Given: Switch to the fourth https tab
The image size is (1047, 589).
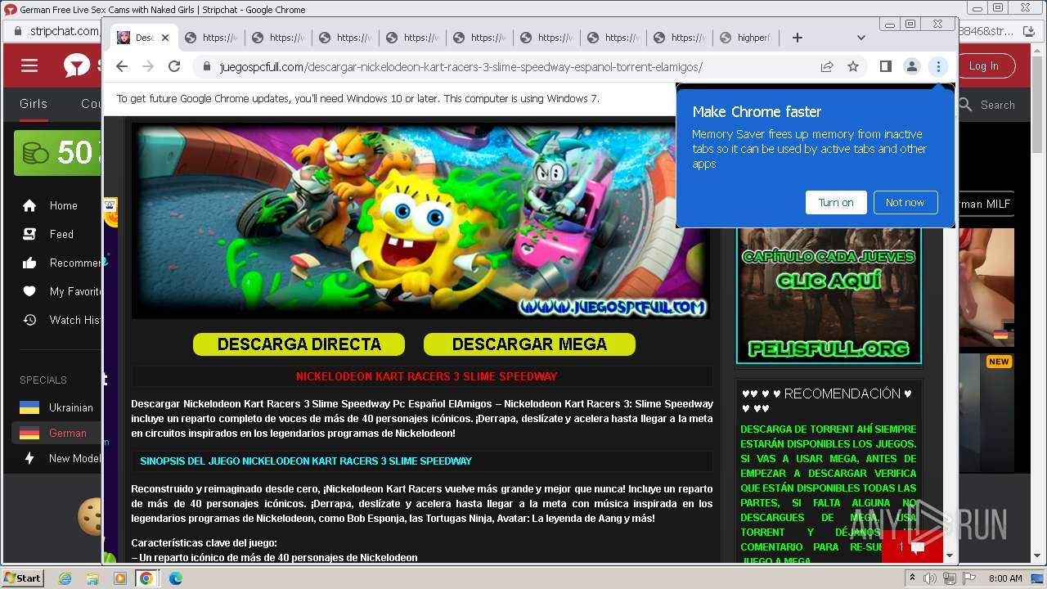Looking at the screenshot, I should coord(411,38).
